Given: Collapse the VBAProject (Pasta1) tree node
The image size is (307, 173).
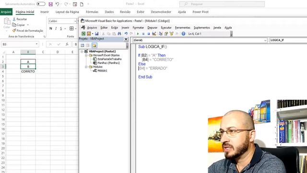Looking at the screenshot, I should coord(82,51).
